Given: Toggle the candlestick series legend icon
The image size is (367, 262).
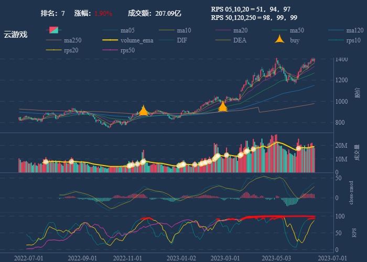Looking at the screenshot, I should click(54, 30).
